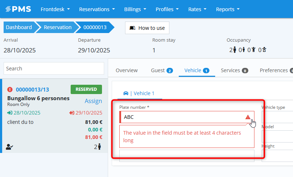Click the Assign link for the room
293x177 pixels.
click(93, 101)
